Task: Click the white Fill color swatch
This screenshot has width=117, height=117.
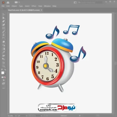Action: click(3, 73)
